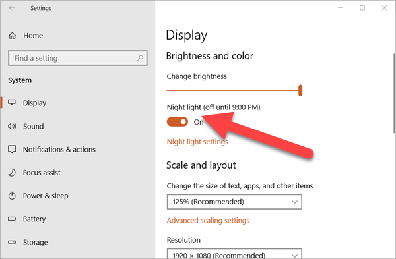Click the Notifications & actions speech bubble icon
This screenshot has height=259, width=396.
tap(12, 149)
